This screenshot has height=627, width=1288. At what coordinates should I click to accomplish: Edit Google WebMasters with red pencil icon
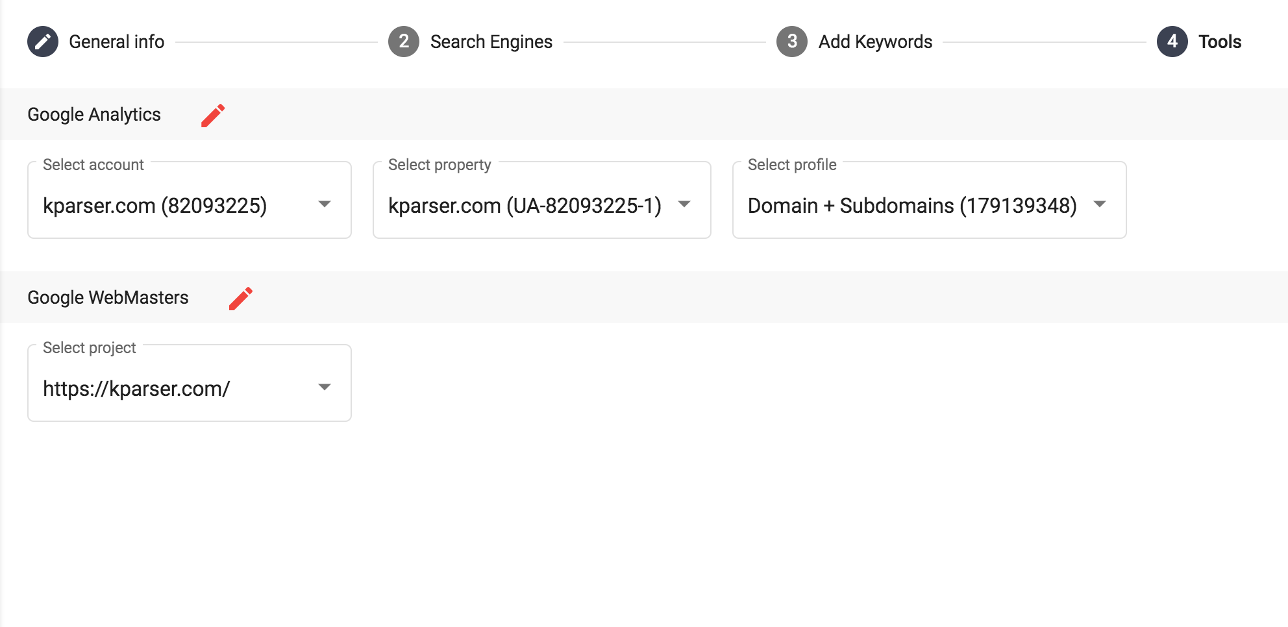(241, 299)
